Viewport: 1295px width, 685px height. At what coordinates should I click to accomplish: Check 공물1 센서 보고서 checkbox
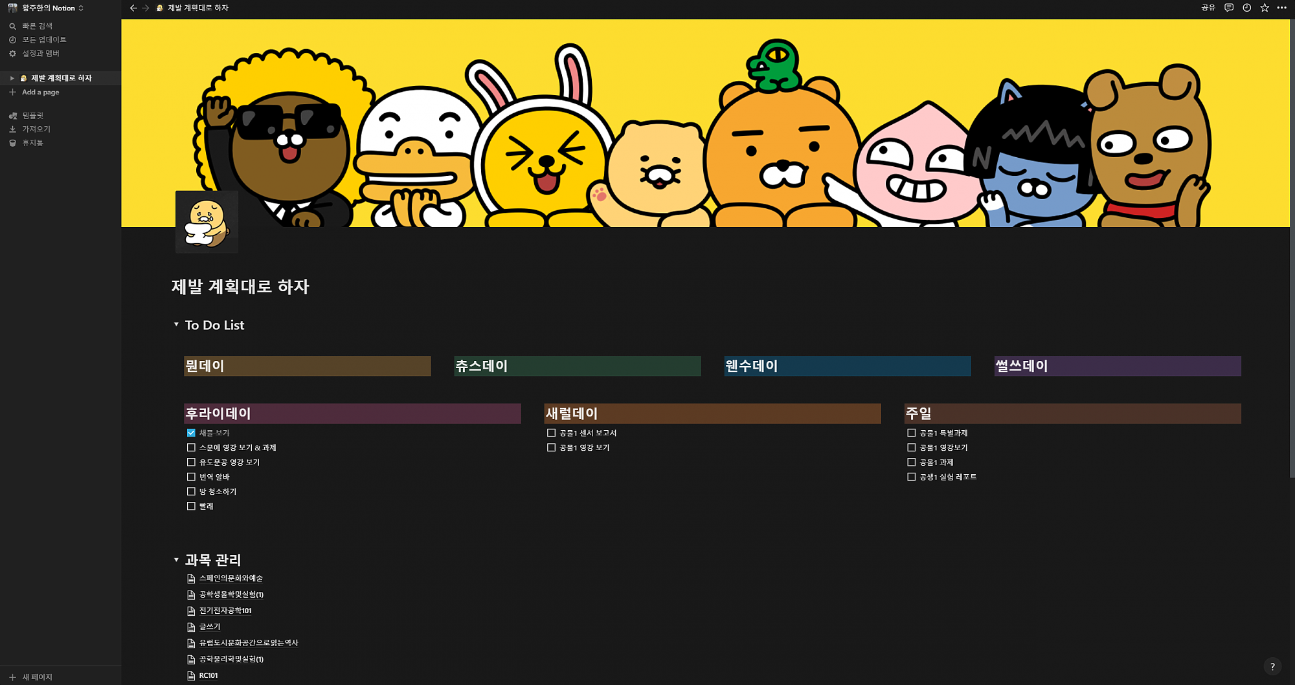point(551,433)
